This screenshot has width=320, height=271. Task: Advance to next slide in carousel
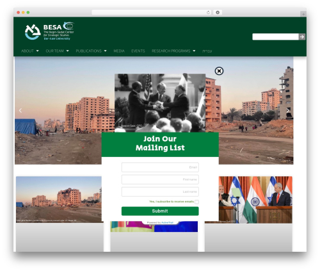point(287,110)
